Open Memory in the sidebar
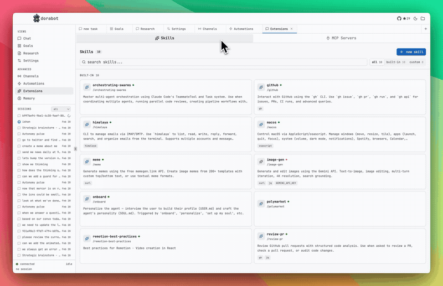 click(44, 98)
